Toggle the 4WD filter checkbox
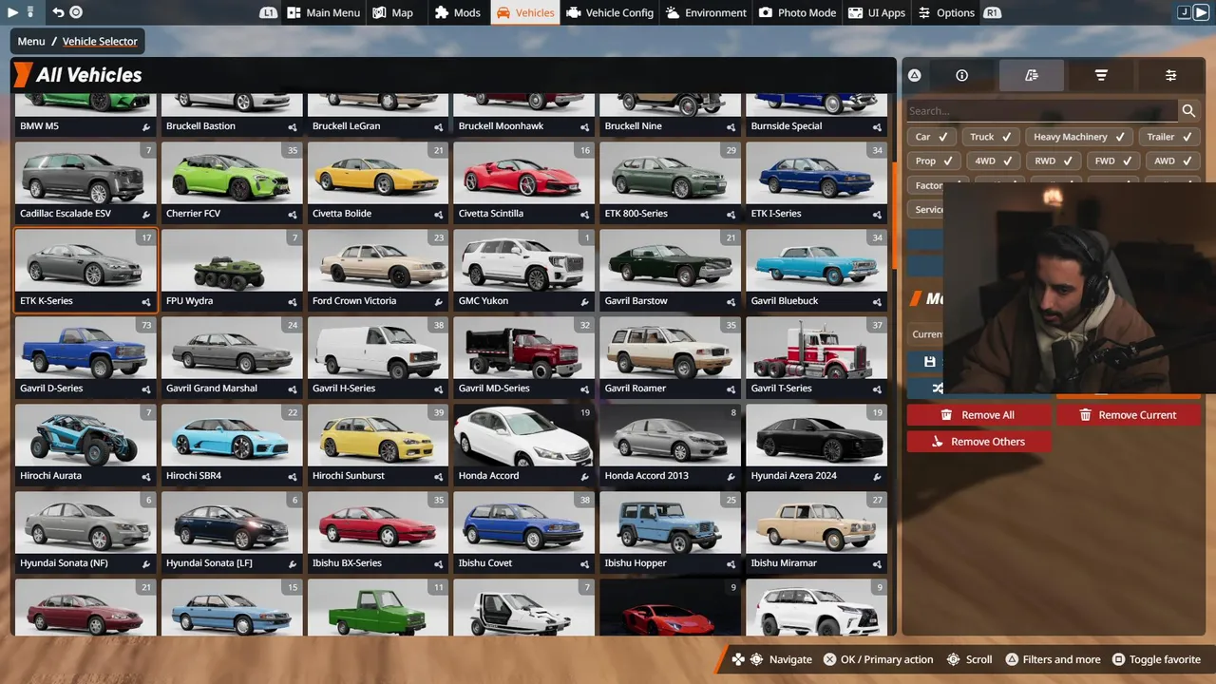This screenshot has width=1216, height=684. [994, 161]
